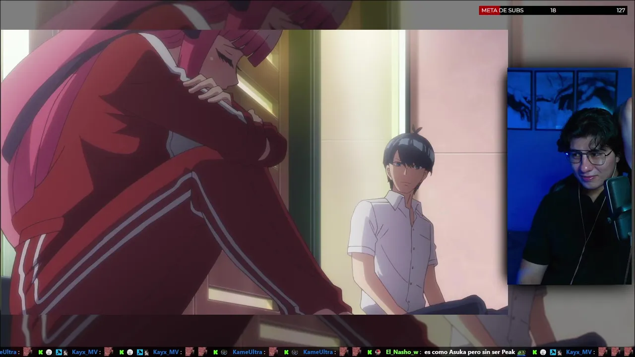
Task: Click the sub count value 18
Action: pos(553,10)
